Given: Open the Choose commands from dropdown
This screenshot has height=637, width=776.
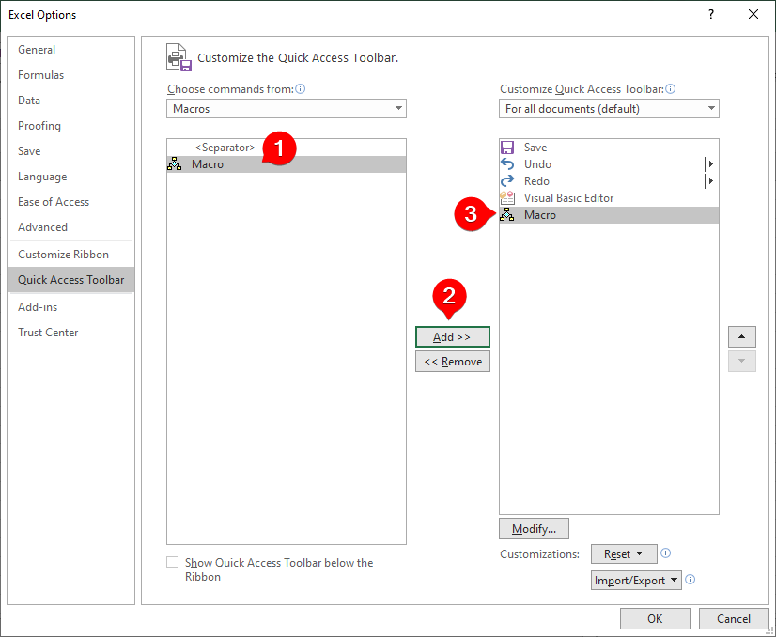Looking at the screenshot, I should coord(286,108).
